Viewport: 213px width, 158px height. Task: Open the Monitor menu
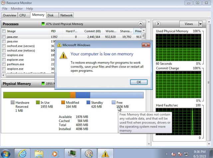(x=17, y=9)
